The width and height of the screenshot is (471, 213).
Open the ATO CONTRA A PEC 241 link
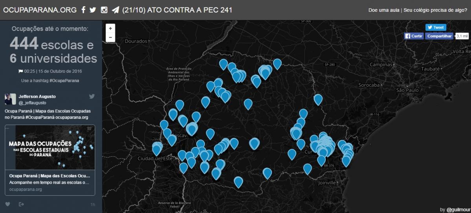click(177, 10)
